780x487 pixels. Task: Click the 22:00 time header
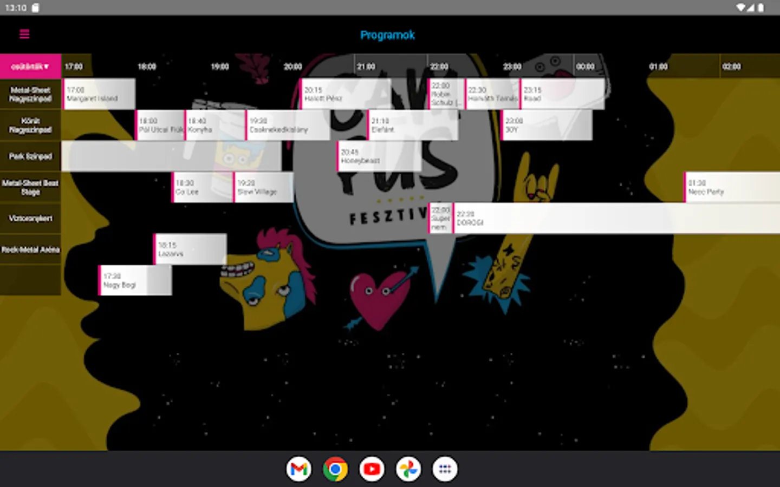point(439,67)
